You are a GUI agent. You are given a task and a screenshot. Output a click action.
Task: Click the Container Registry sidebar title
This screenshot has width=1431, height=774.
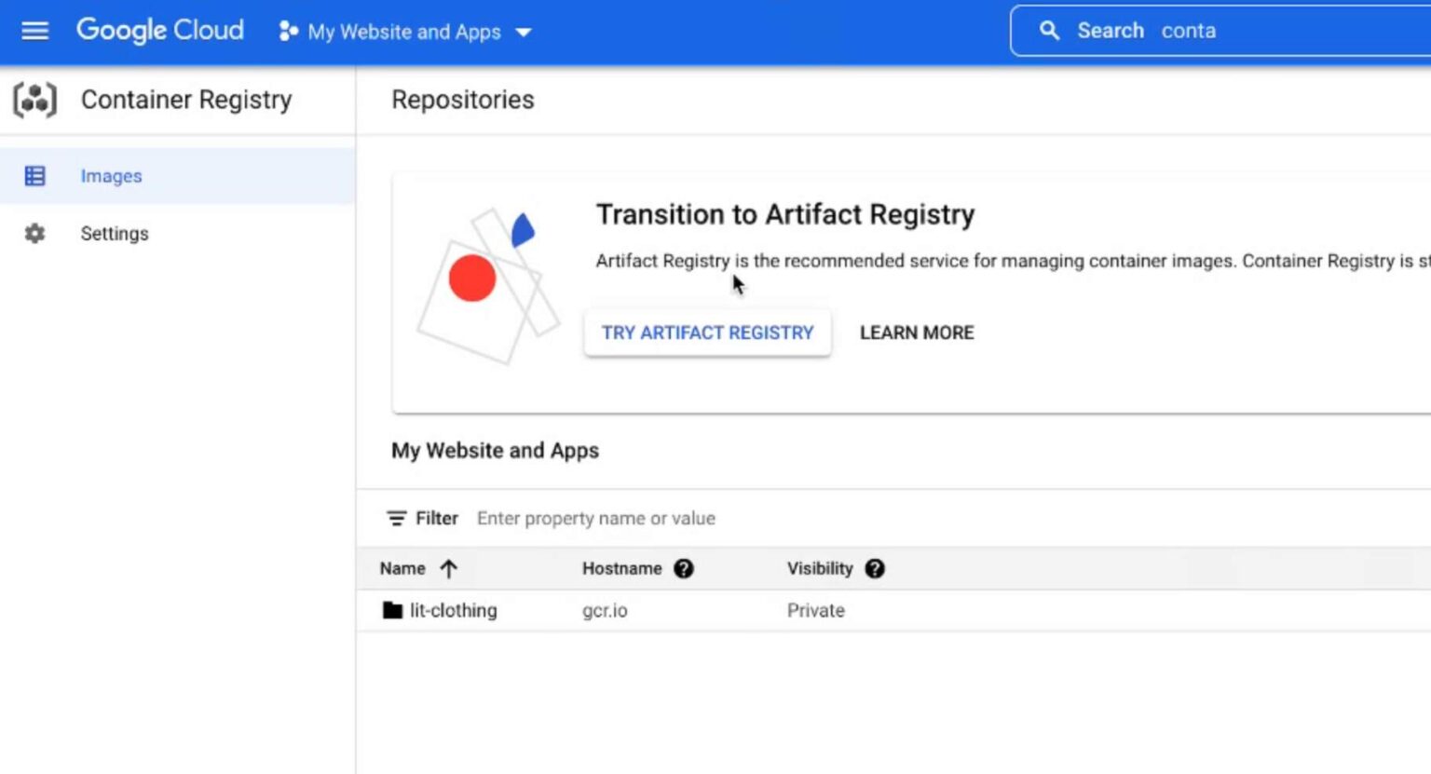coord(186,100)
